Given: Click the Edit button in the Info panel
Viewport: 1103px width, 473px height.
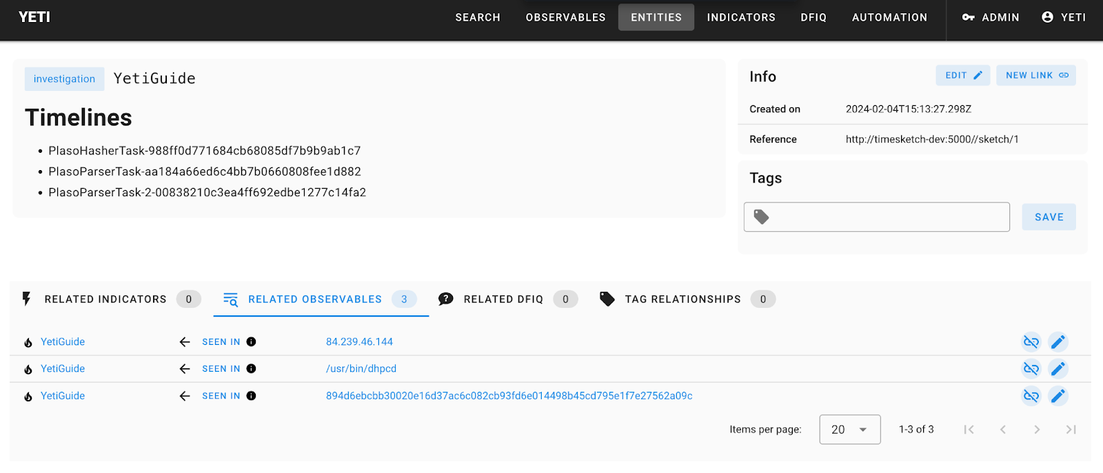Looking at the screenshot, I should (x=963, y=75).
